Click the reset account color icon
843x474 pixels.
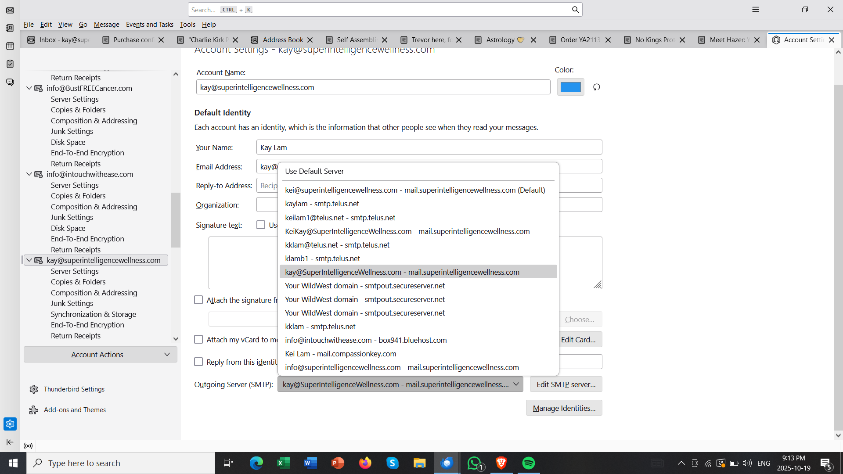(596, 87)
